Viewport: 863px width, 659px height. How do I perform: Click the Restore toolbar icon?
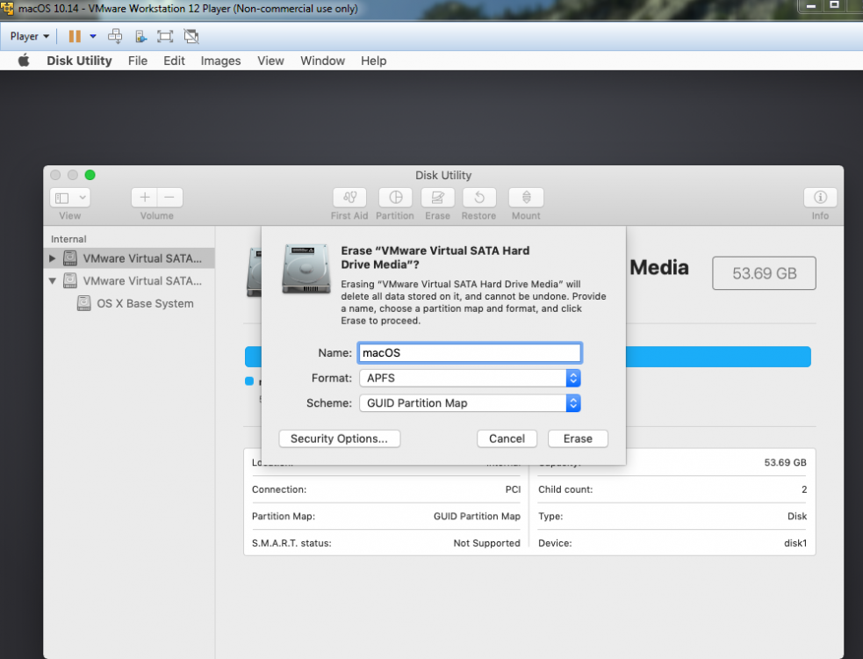(x=479, y=197)
